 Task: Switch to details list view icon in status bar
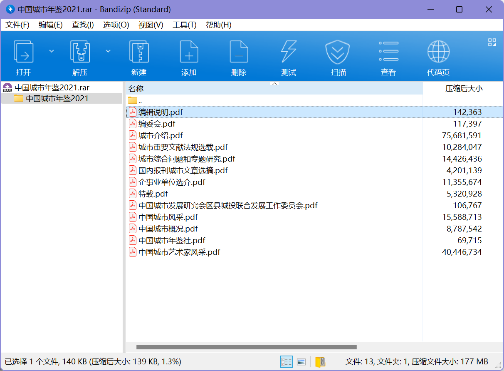pos(287,361)
